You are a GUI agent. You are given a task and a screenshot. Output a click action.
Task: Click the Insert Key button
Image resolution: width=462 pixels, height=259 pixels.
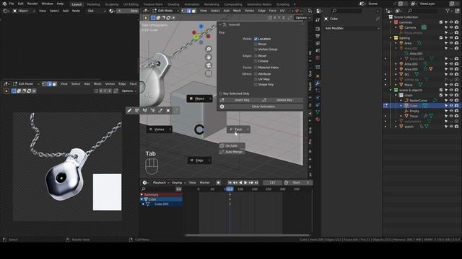click(243, 100)
